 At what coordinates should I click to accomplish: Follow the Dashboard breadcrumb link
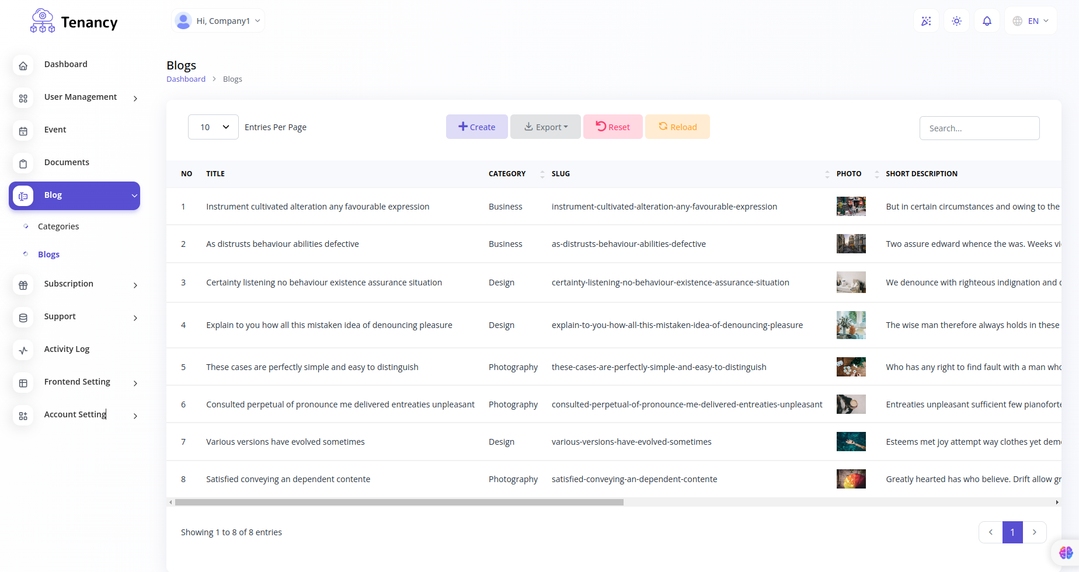186,79
